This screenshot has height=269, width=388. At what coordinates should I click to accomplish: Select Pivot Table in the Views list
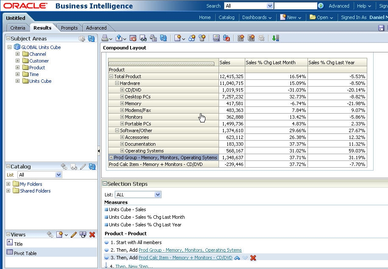pyautogui.click(x=51, y=253)
